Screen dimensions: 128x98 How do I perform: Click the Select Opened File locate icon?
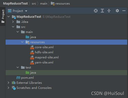pos(96,11)
